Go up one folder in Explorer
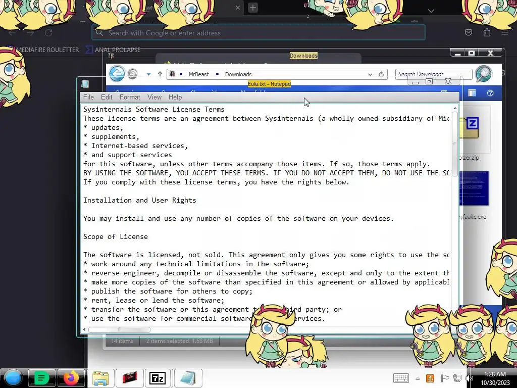 point(160,74)
